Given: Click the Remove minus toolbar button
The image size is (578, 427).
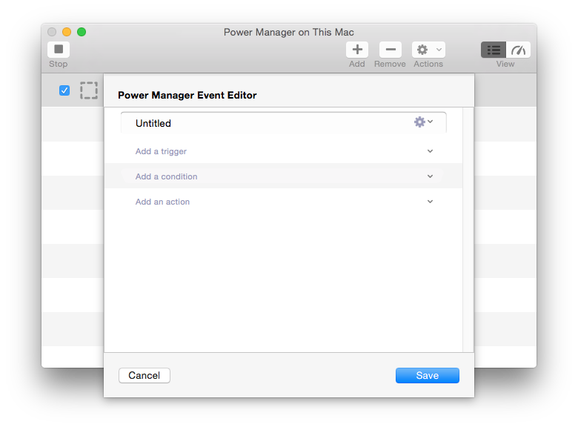Looking at the screenshot, I should point(391,50).
